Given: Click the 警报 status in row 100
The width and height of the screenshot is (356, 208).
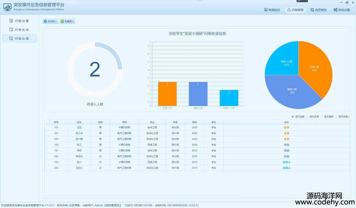Looking at the screenshot, I should (287, 145).
